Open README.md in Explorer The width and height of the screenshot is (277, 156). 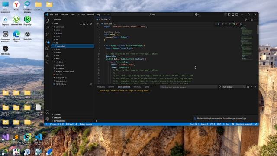pyautogui.click(x=72, y=84)
